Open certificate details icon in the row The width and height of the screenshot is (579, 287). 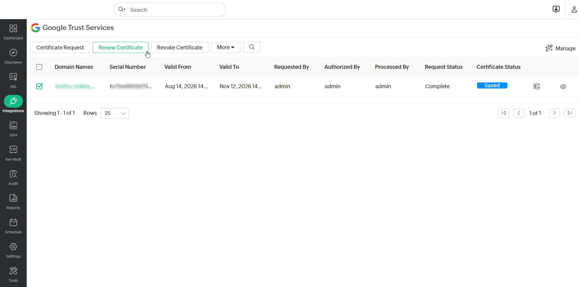536,87
